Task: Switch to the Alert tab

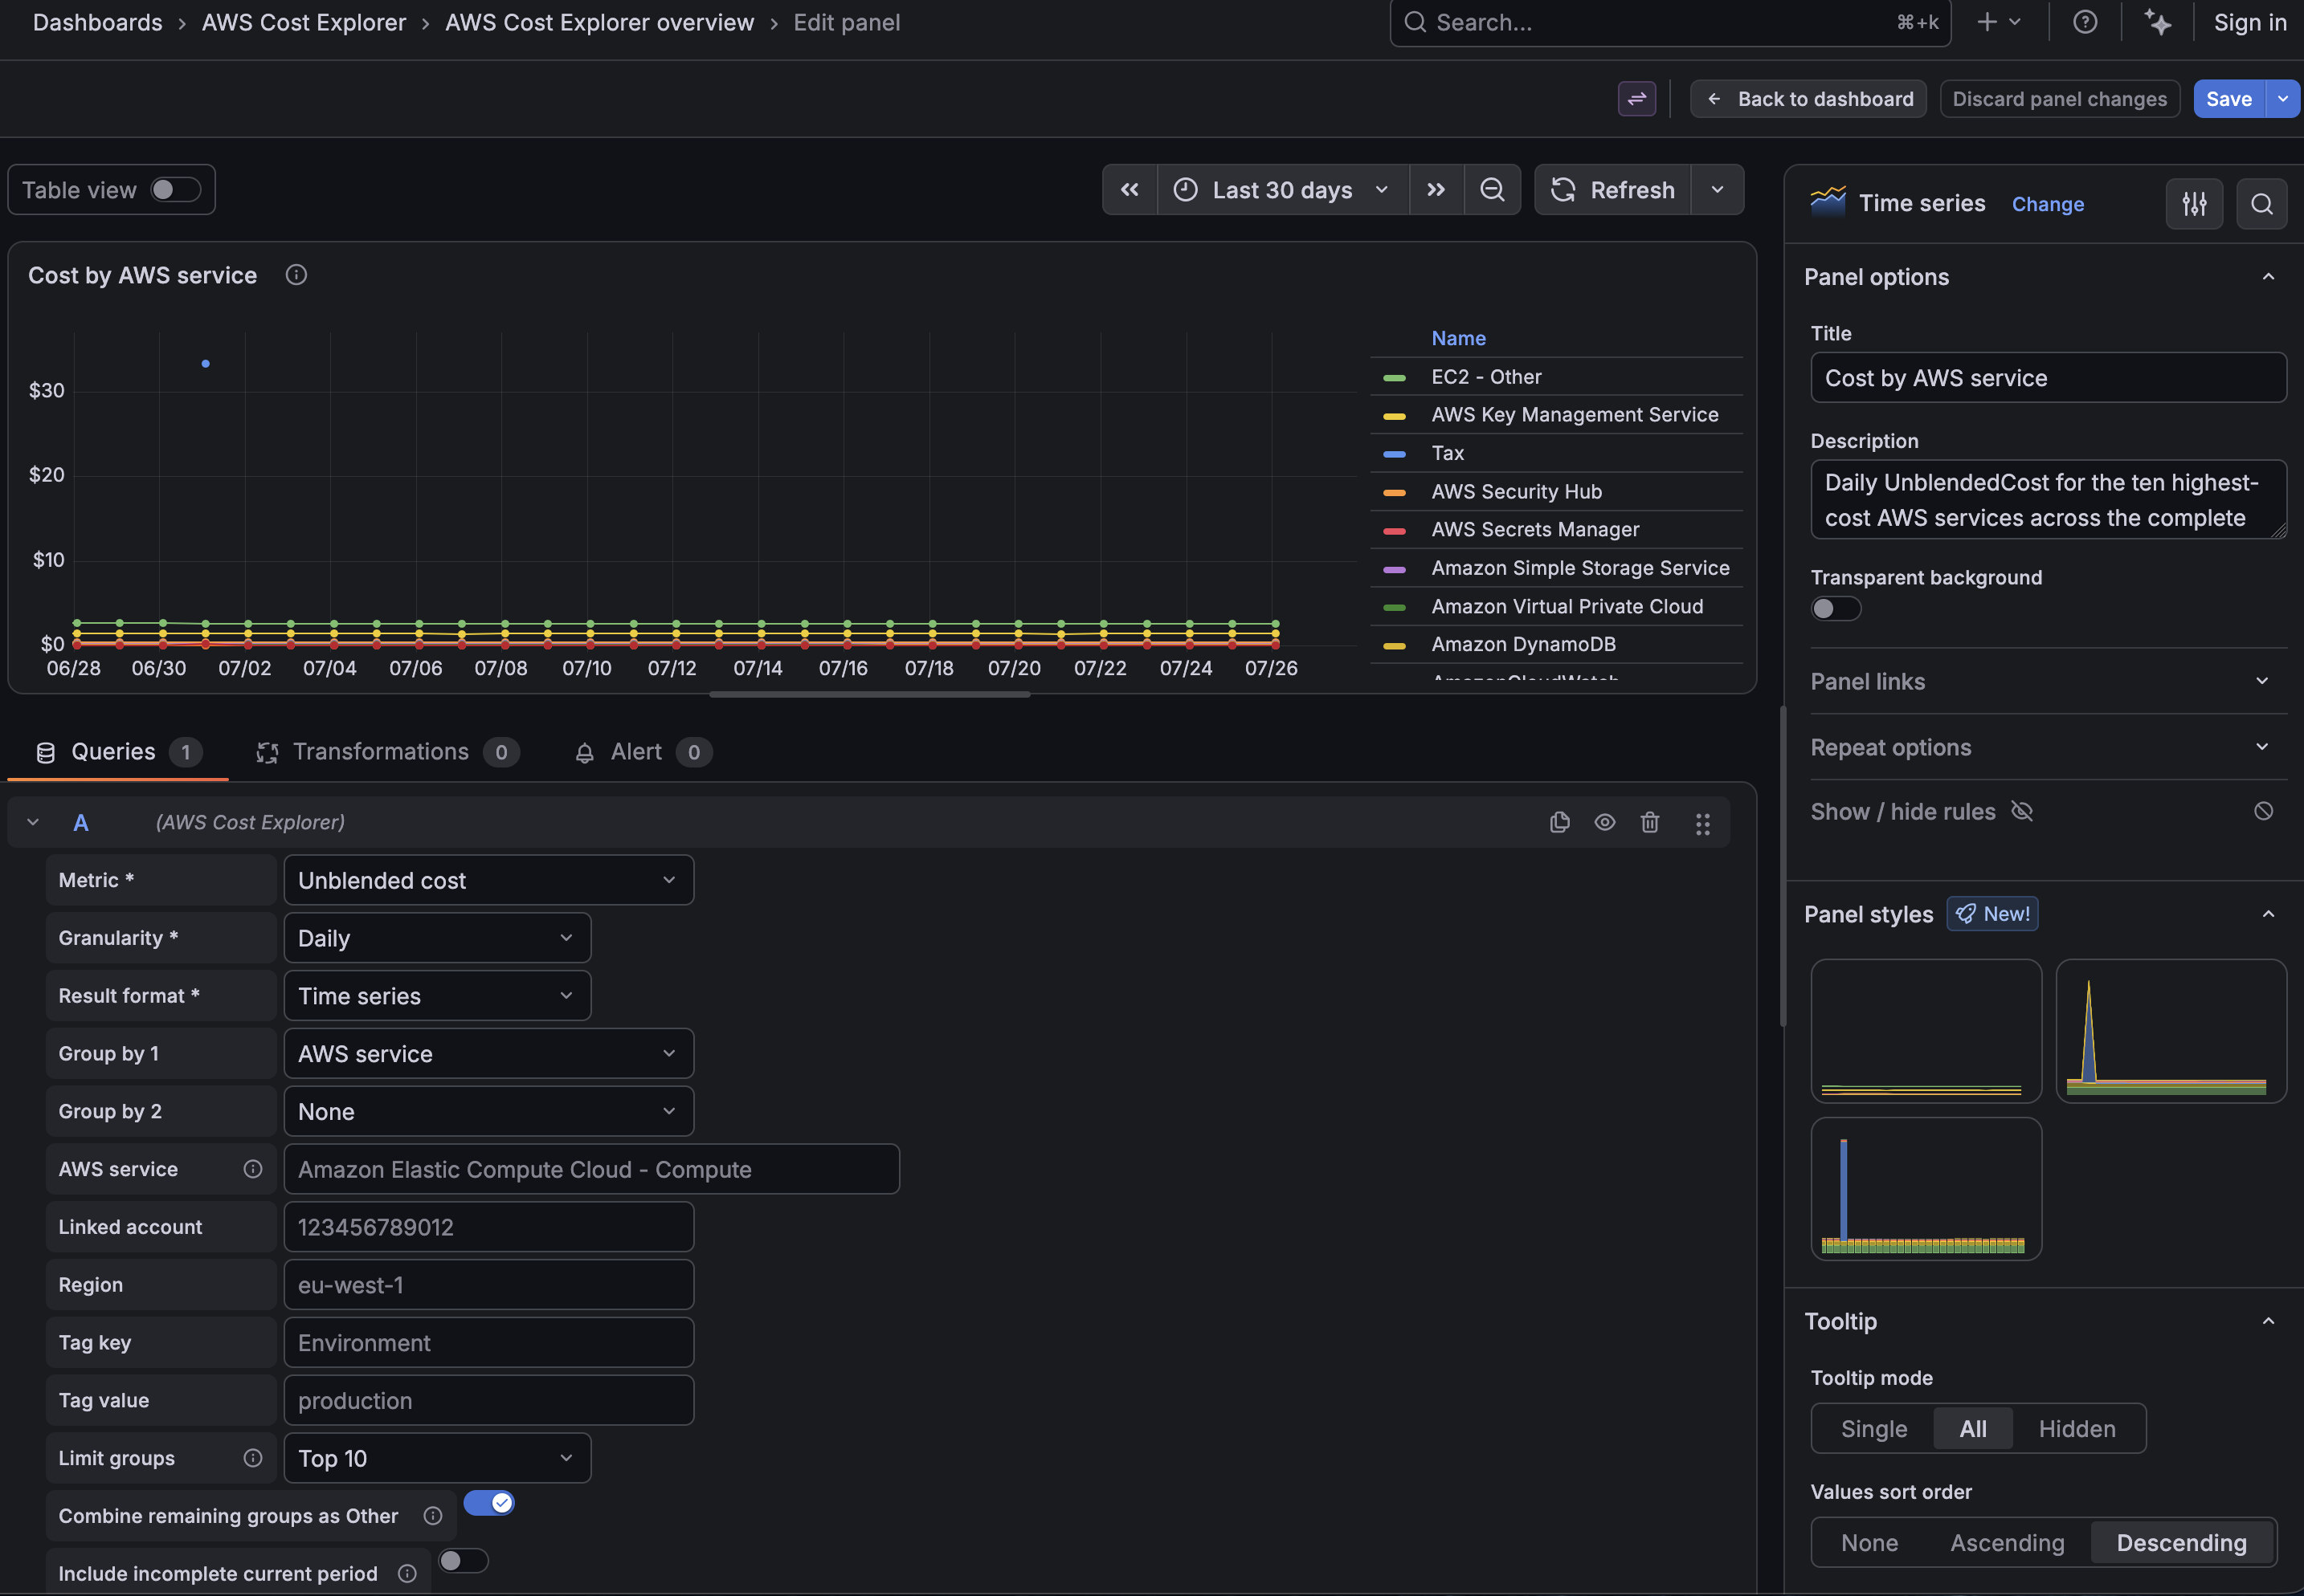Action: pyautogui.click(x=643, y=752)
